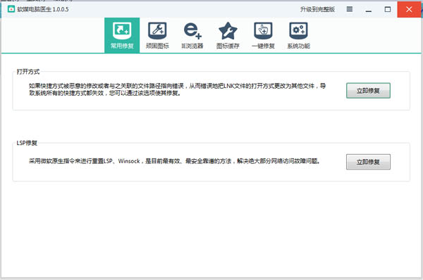Maximize the 软媒电脑医生 window
Image resolution: width=423 pixels, height=280 pixels.
(x=387, y=9)
